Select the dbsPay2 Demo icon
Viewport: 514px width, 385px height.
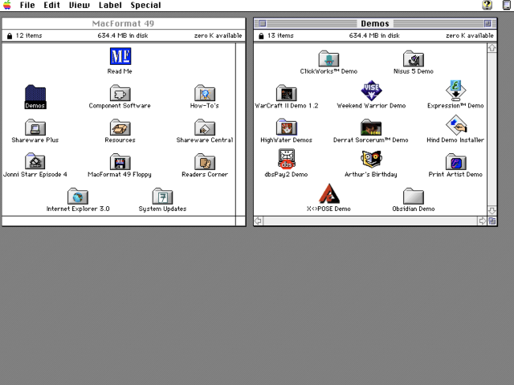pyautogui.click(x=287, y=159)
